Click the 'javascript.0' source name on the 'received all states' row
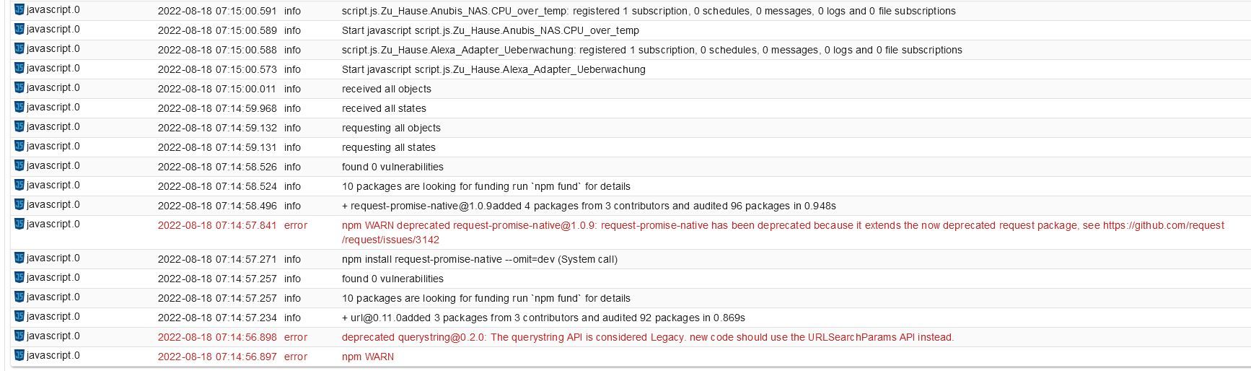Viewport: 1251px width, 371px height. coord(53,108)
